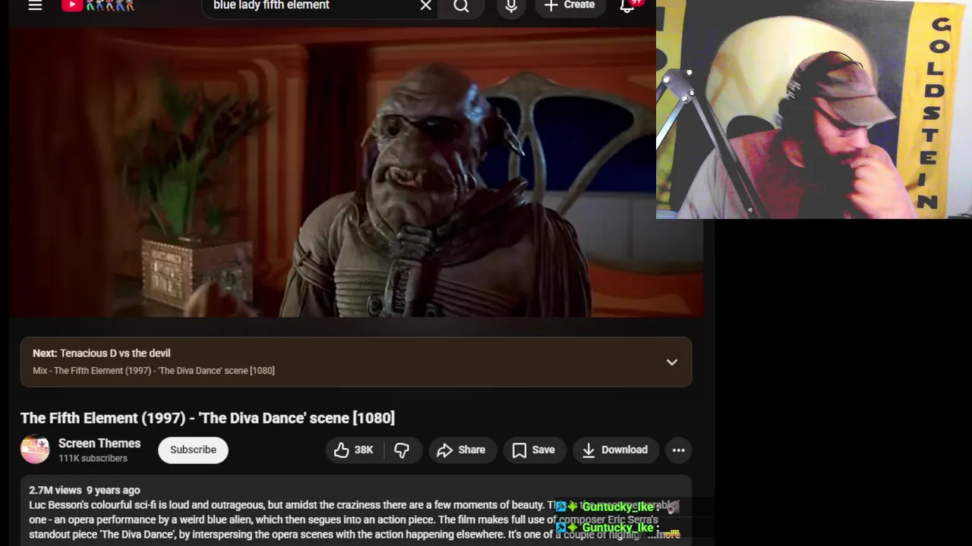Click the '111K subscribers' count
The height and width of the screenshot is (546, 972).
coord(93,459)
